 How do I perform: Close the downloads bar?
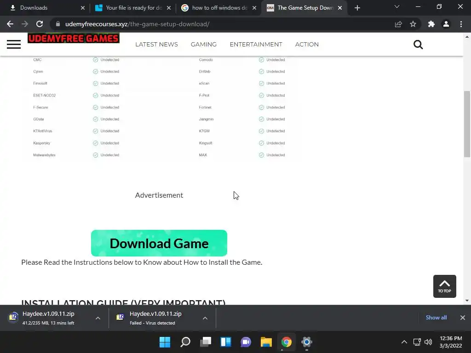point(463,318)
